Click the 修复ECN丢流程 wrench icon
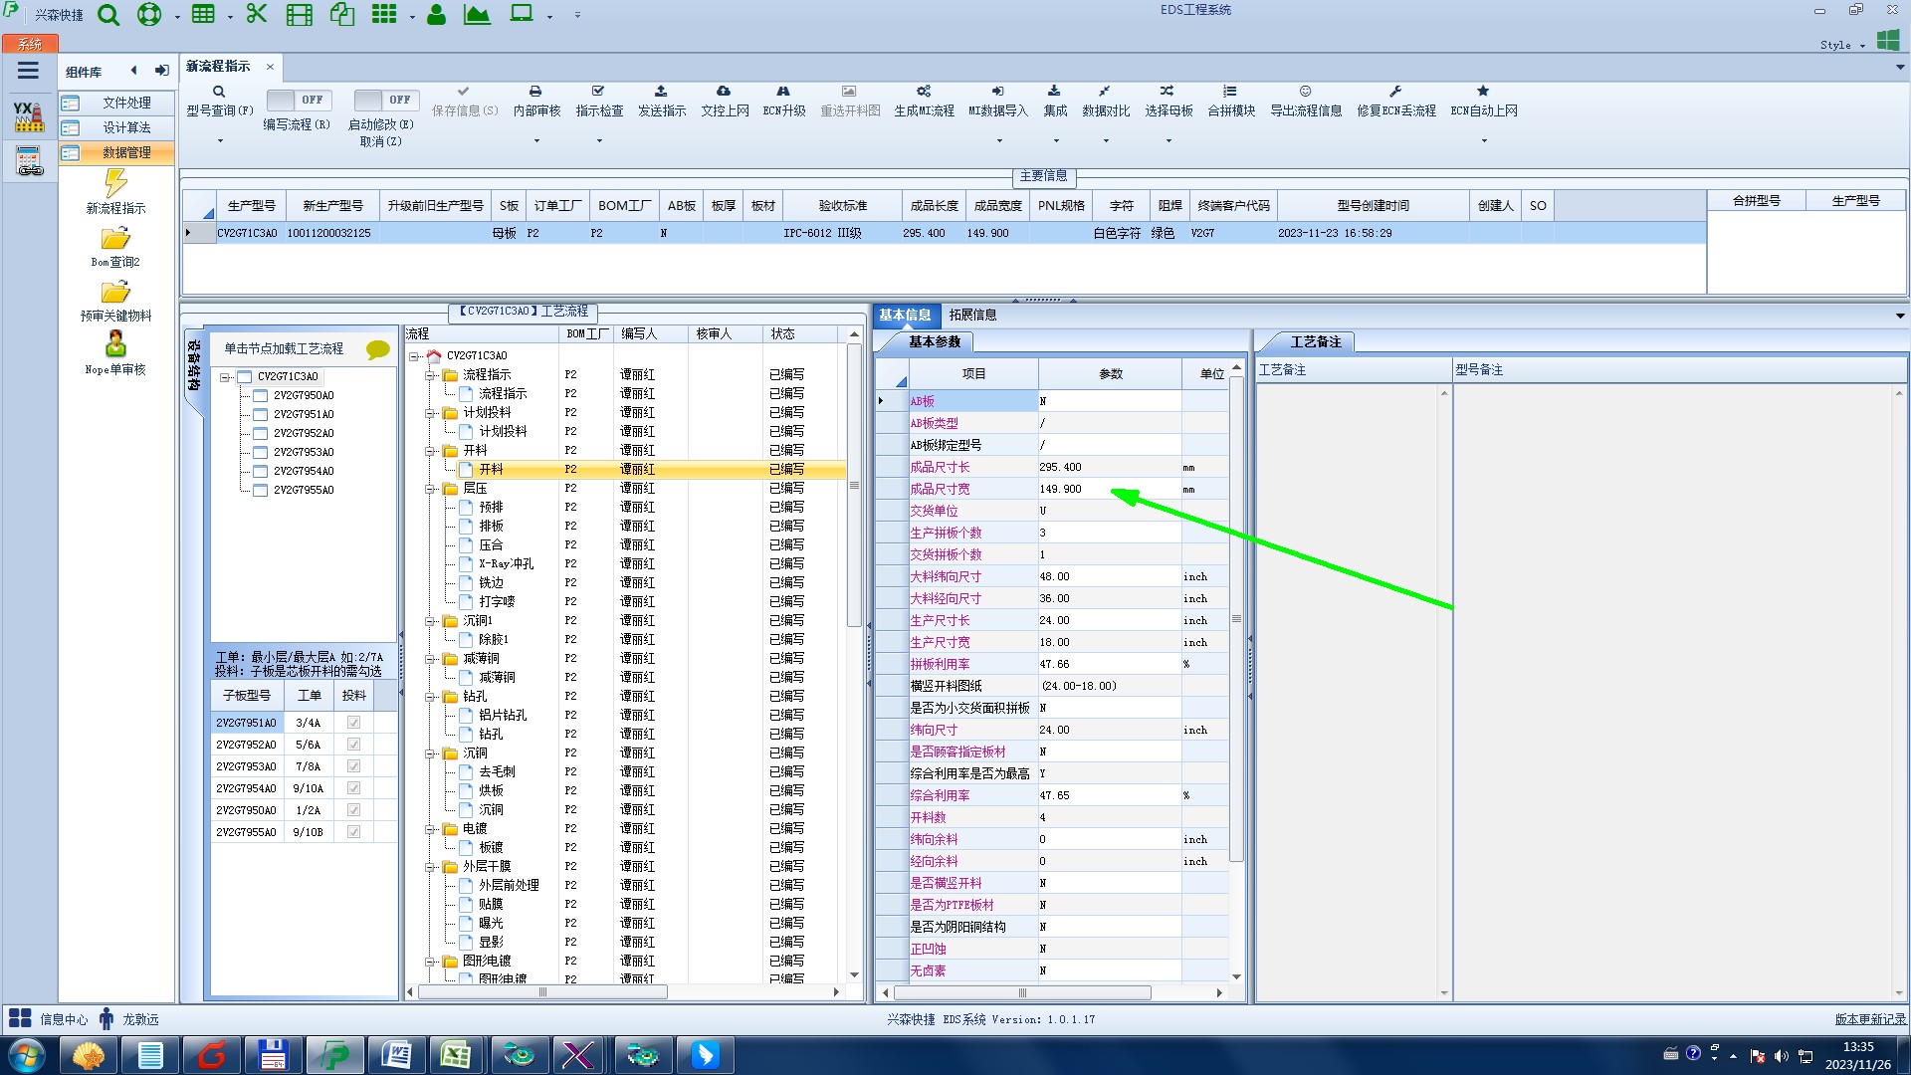Screen dimensions: 1911x1075 (1395, 92)
